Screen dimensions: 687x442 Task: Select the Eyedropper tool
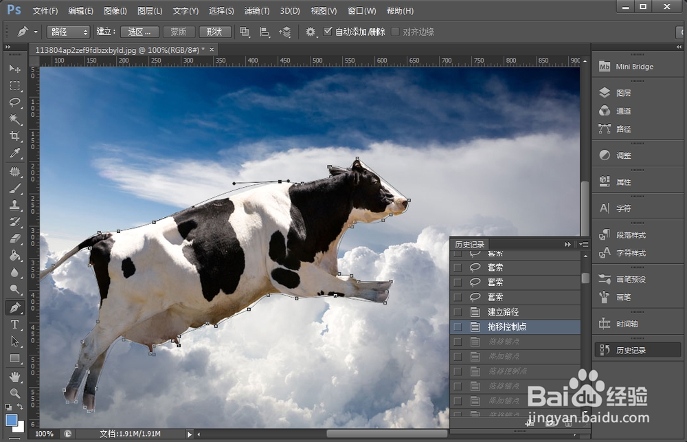click(15, 153)
